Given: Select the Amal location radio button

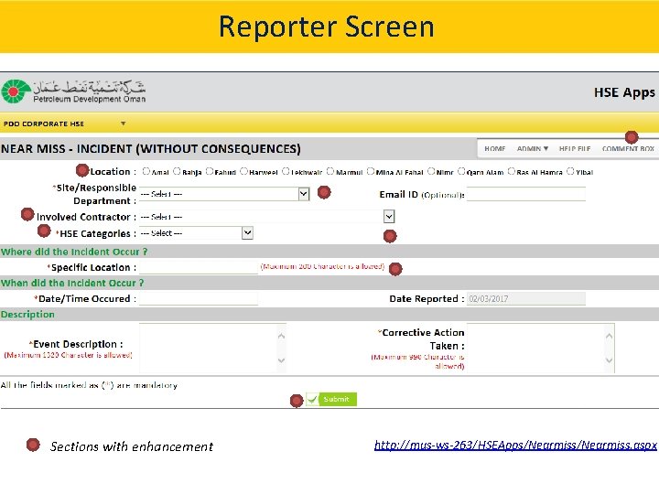Looking at the screenshot, I should click(x=146, y=171).
